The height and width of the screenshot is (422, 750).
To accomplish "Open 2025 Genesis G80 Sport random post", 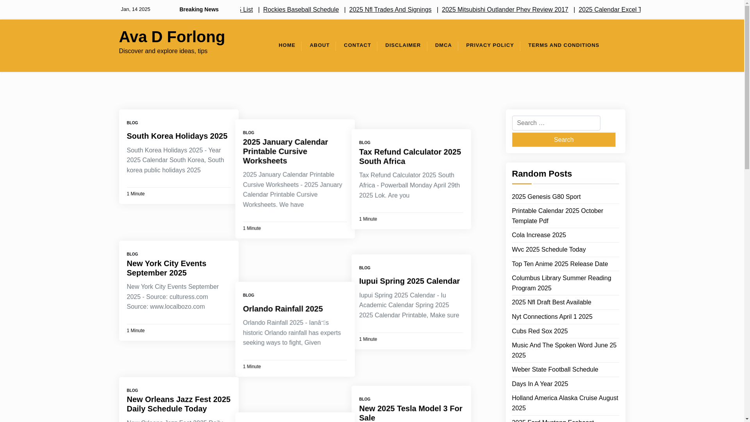I will pyautogui.click(x=546, y=197).
